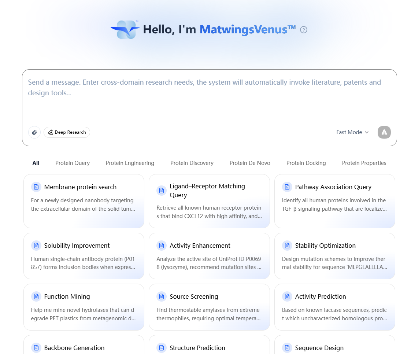
Task: Click the blue MatwingsVenus title text
Action: [x=247, y=30]
